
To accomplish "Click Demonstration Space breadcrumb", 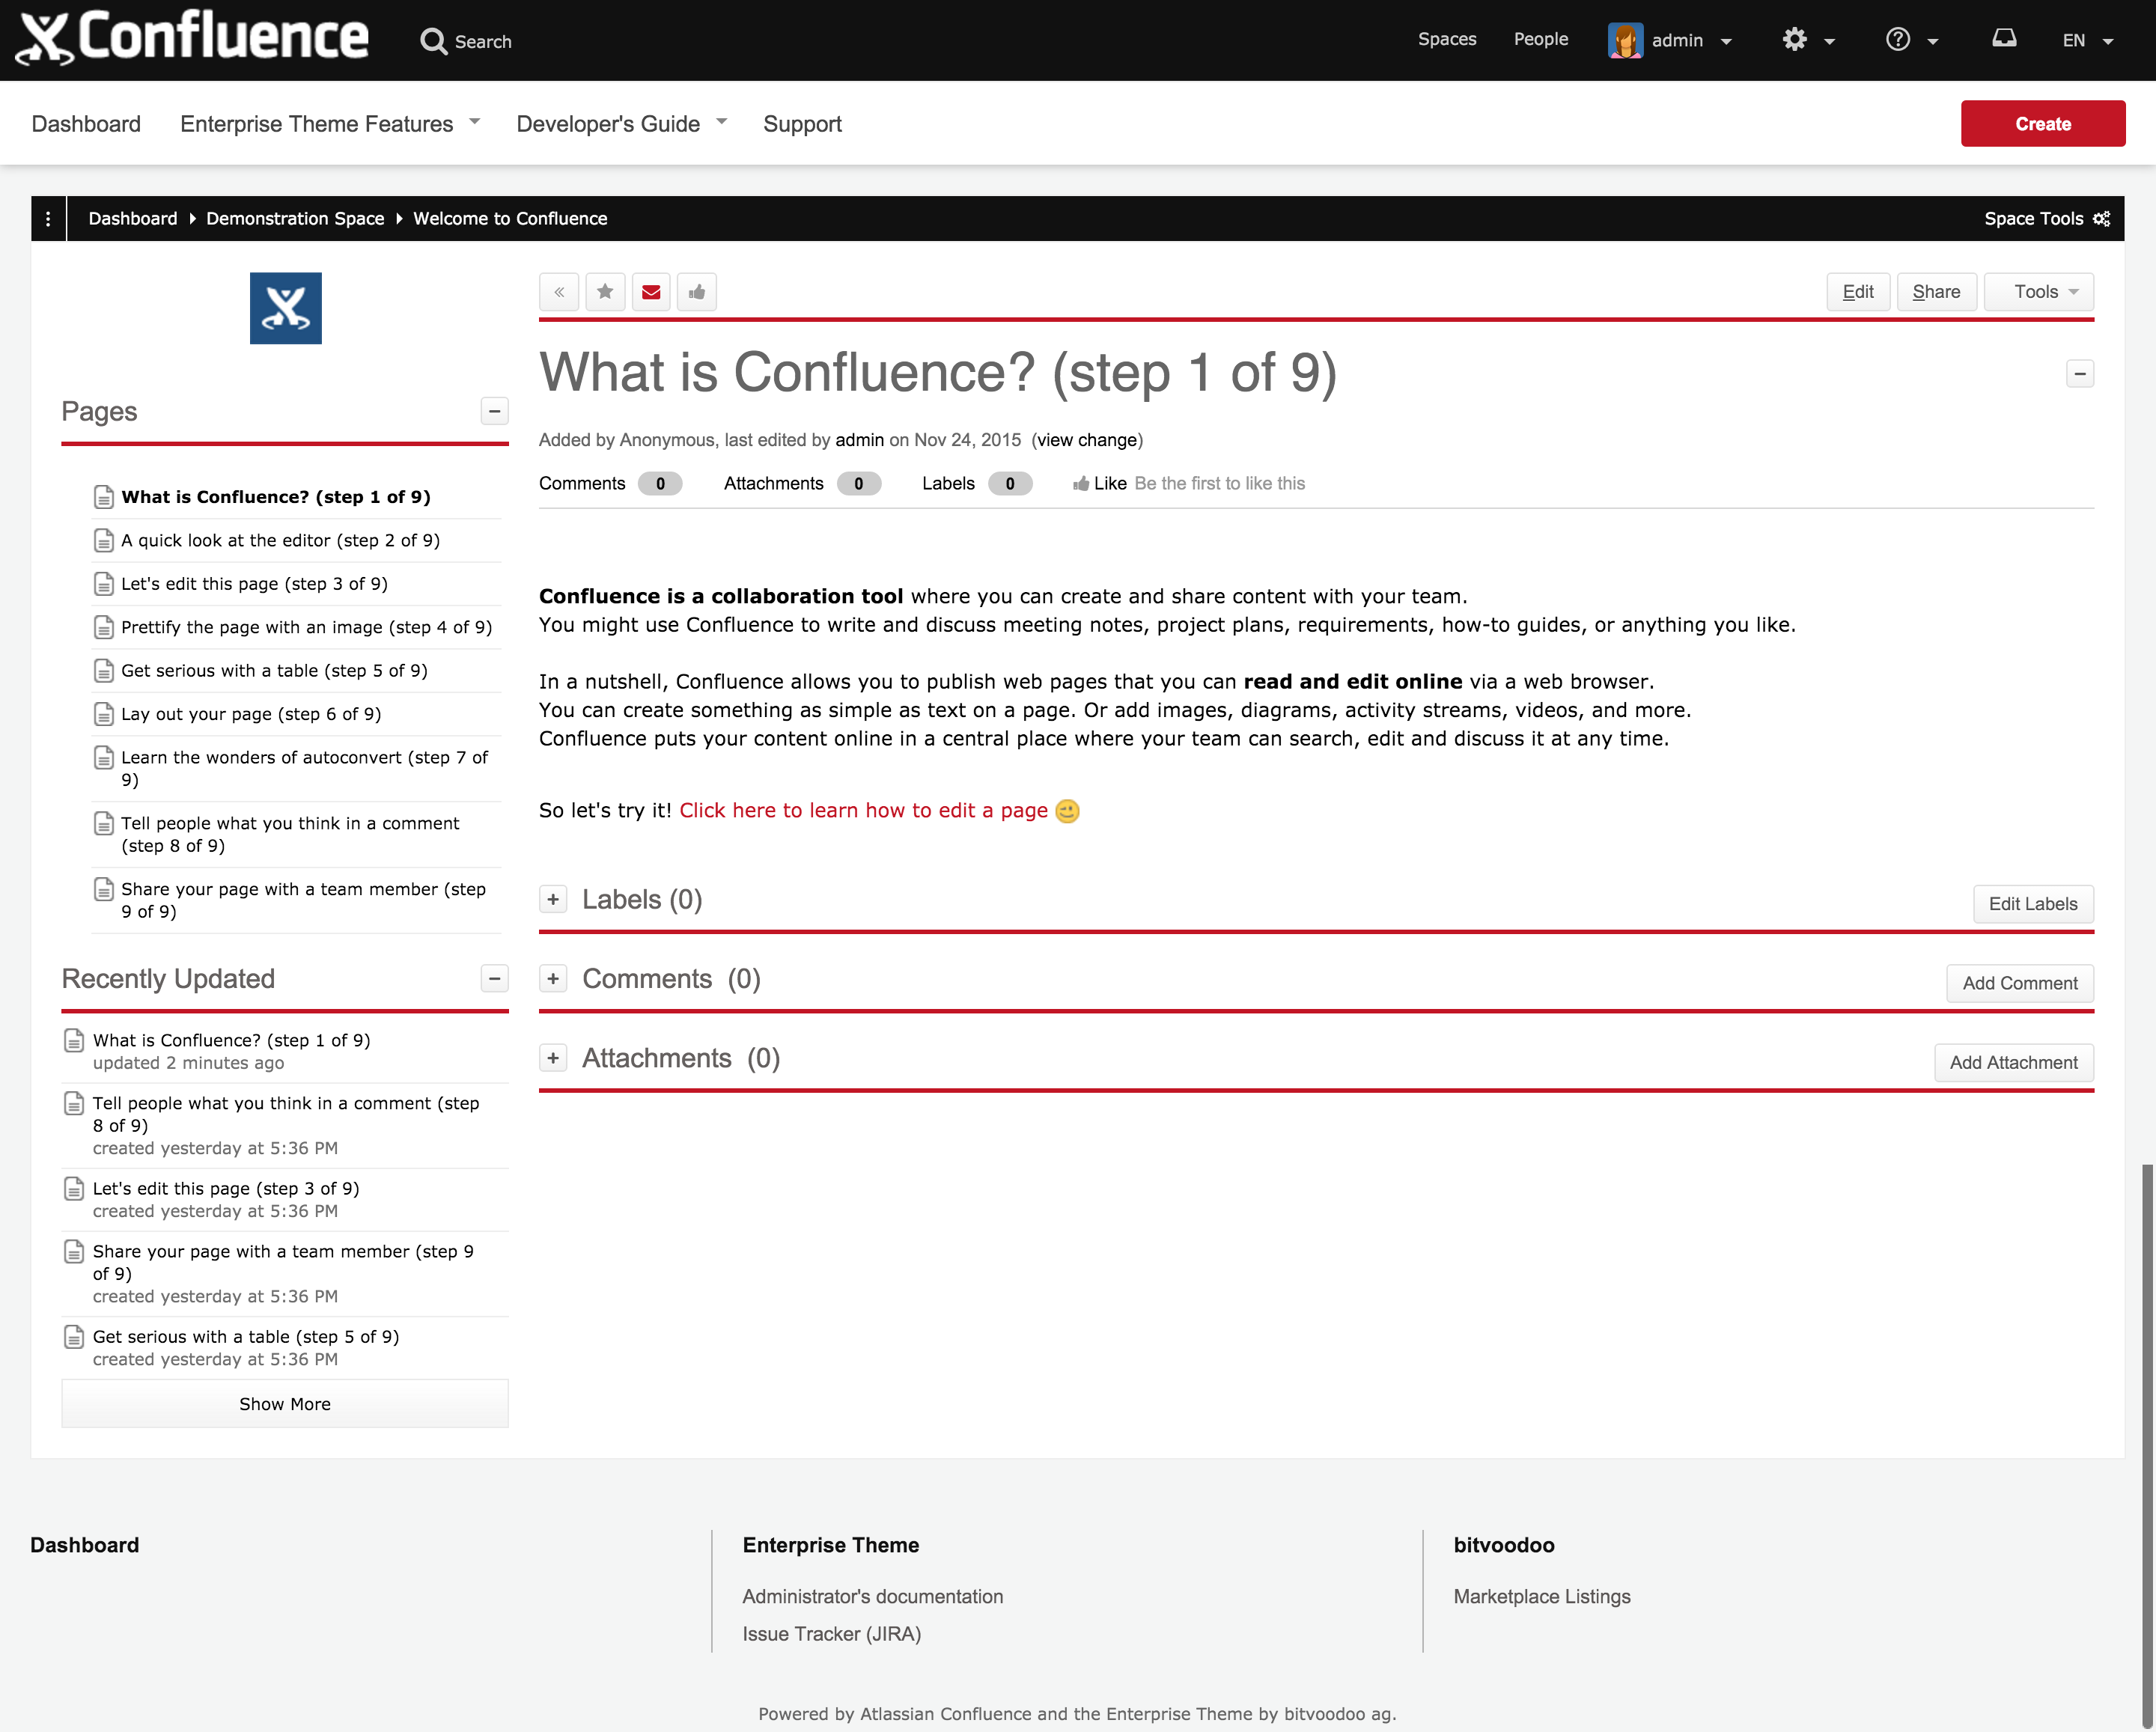I will point(295,218).
